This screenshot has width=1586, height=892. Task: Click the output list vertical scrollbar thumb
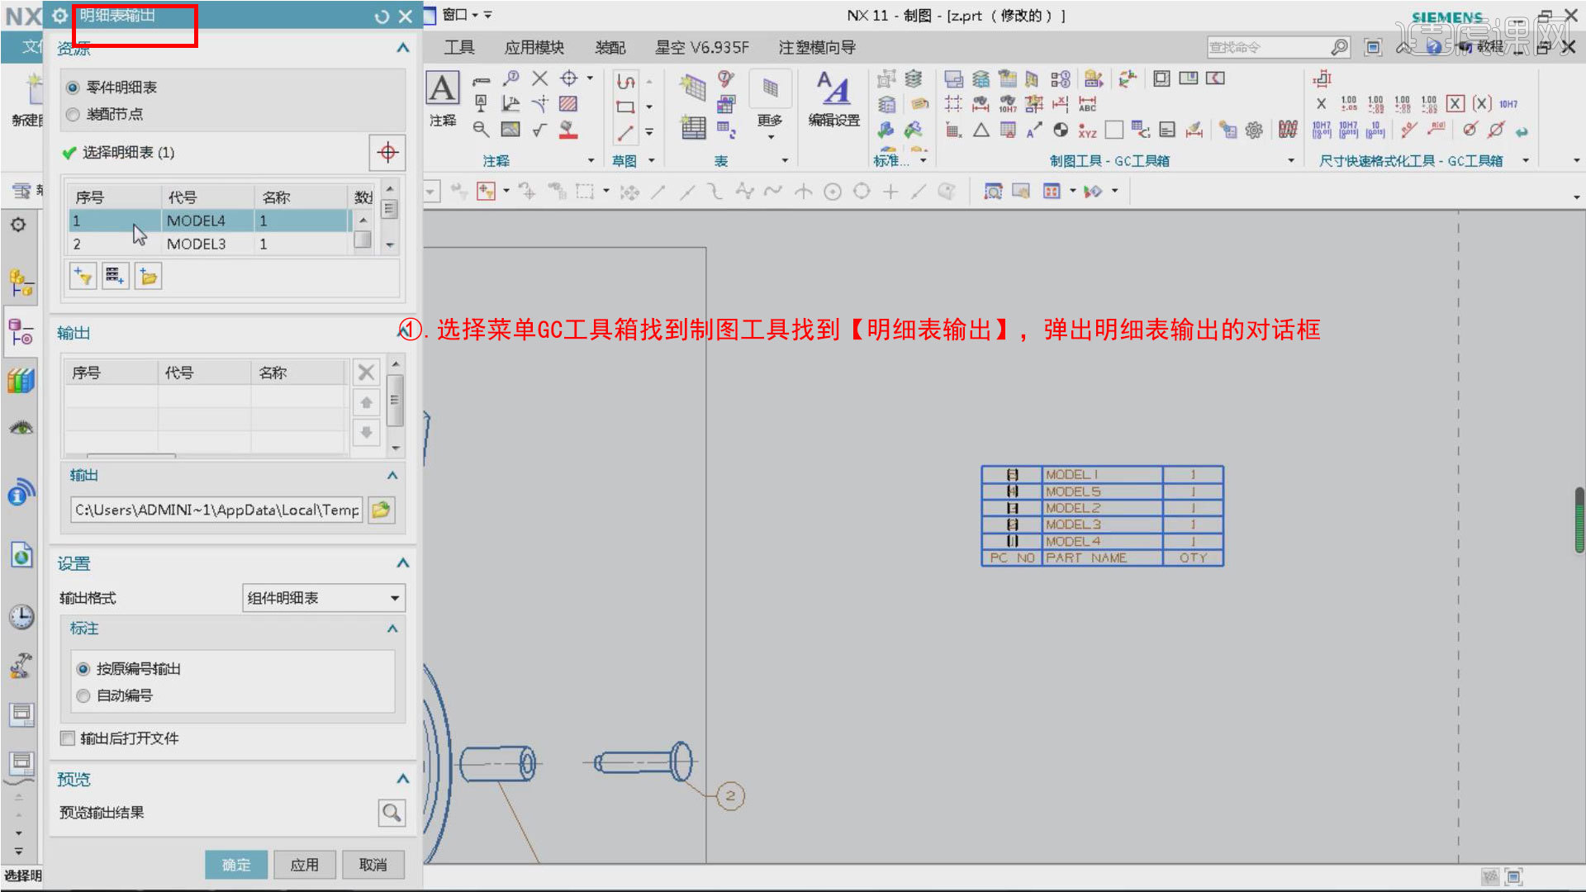pos(395,400)
